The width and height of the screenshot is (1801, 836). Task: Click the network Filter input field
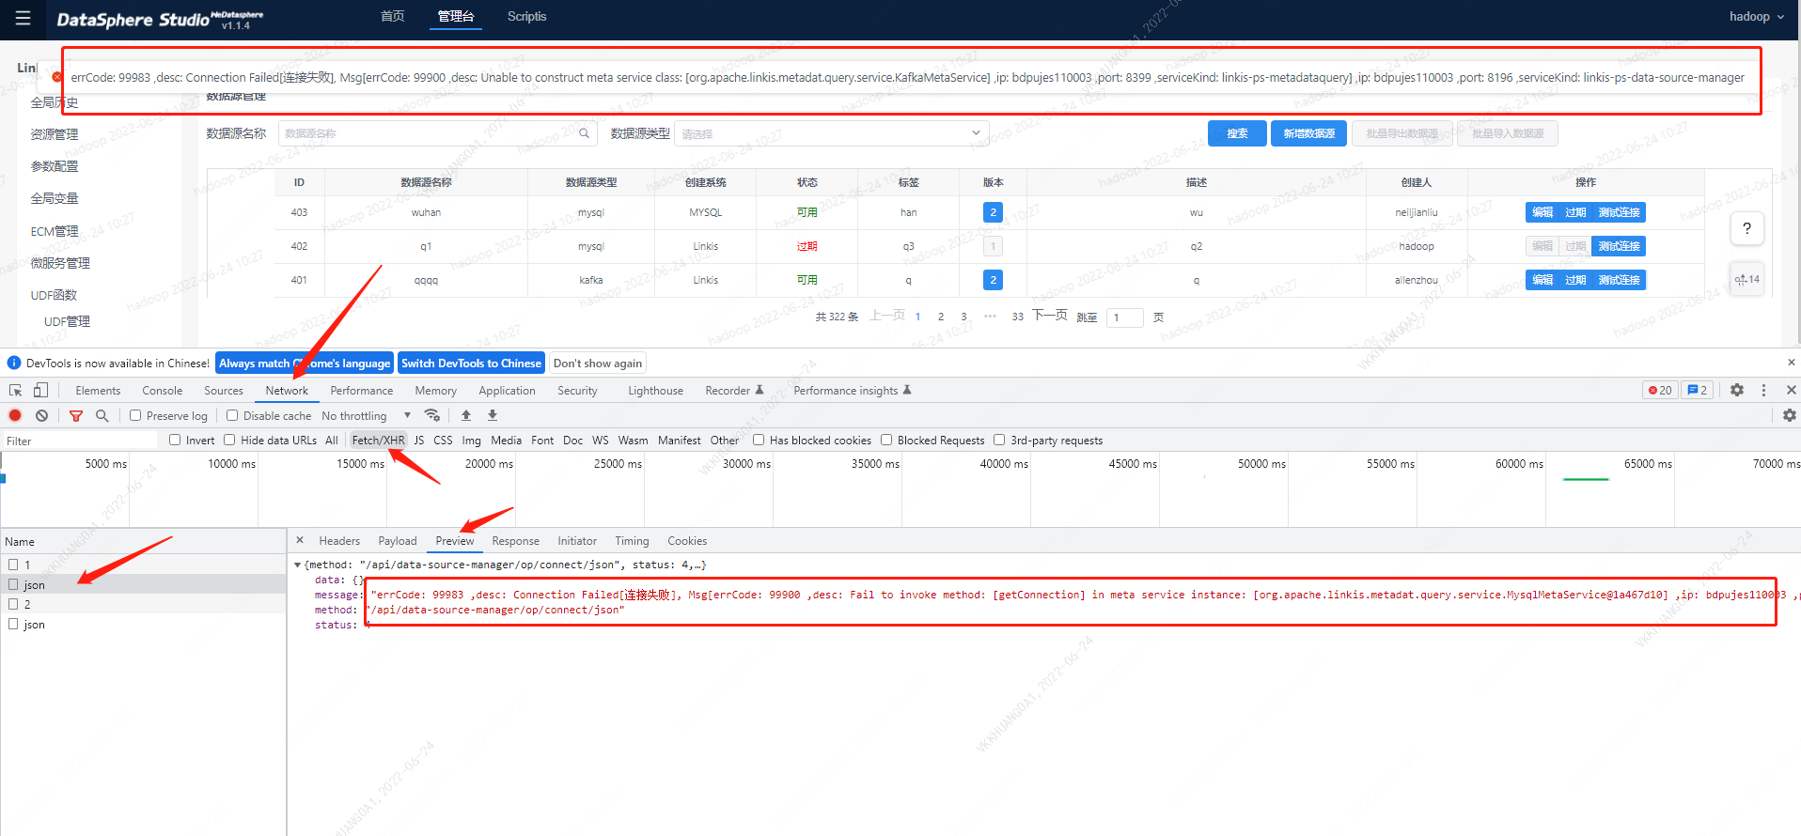[x=80, y=441]
